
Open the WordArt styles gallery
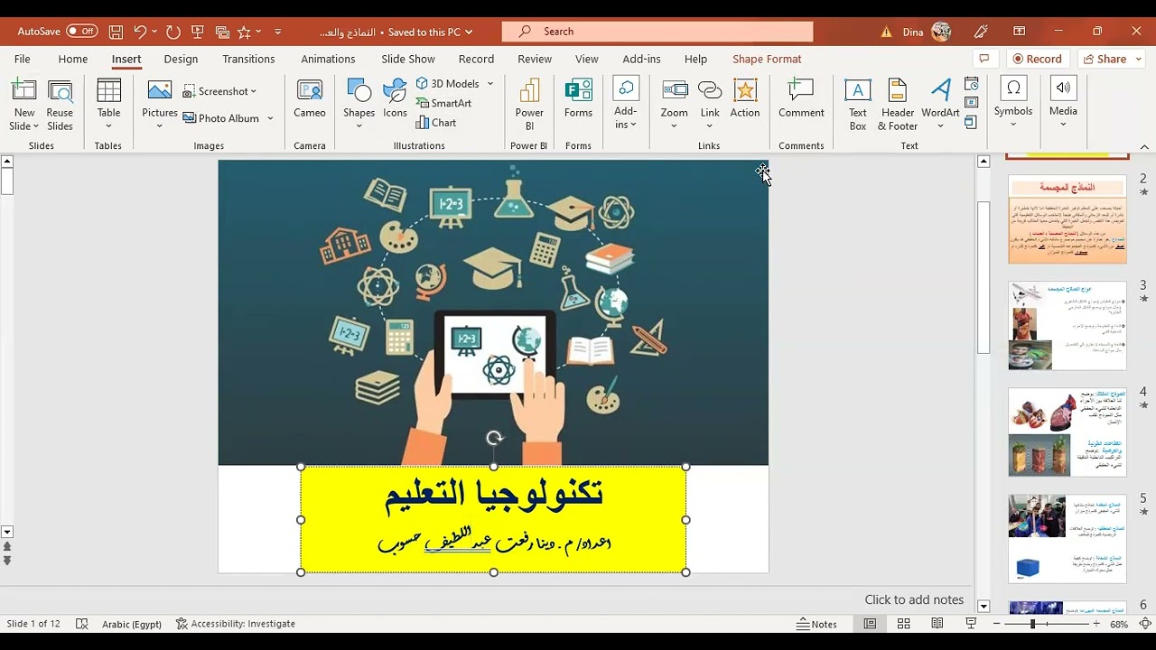click(x=940, y=105)
